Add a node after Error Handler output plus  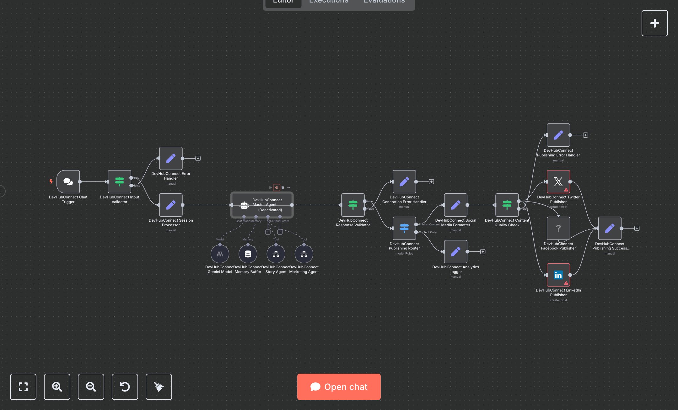tap(198, 158)
